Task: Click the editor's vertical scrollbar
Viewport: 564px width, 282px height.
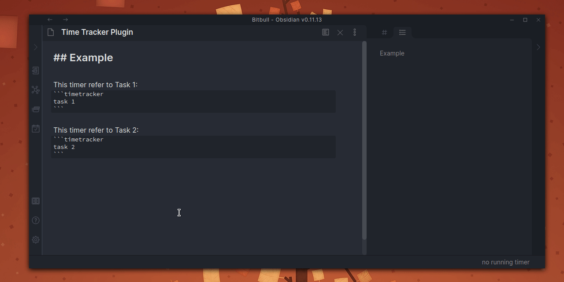Action: tap(364, 132)
